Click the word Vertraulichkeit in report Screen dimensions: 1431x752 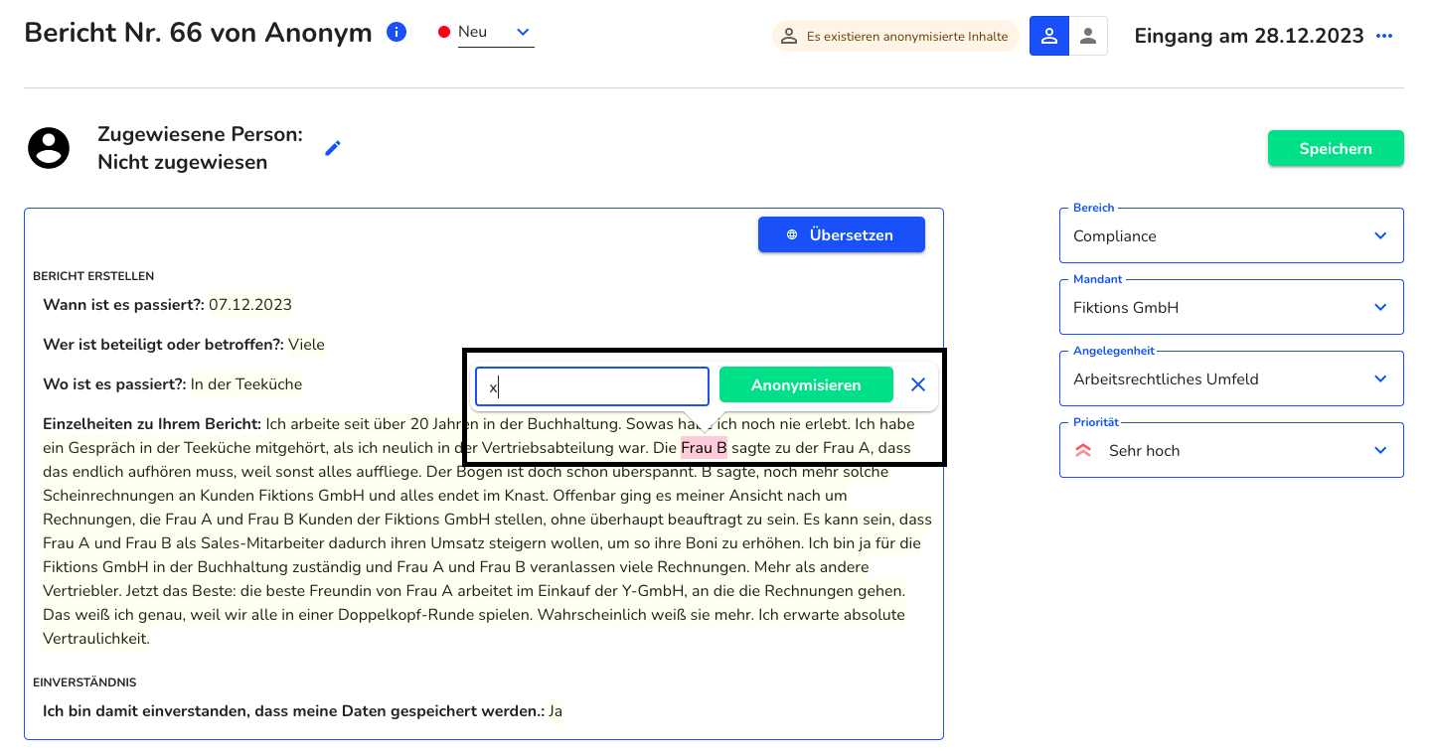tap(96, 638)
